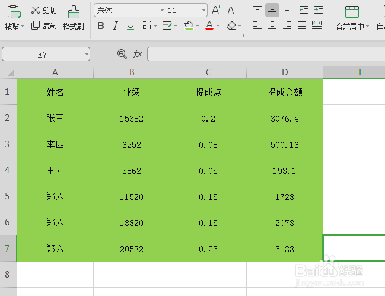Toggle Italic formatting

click(x=116, y=26)
